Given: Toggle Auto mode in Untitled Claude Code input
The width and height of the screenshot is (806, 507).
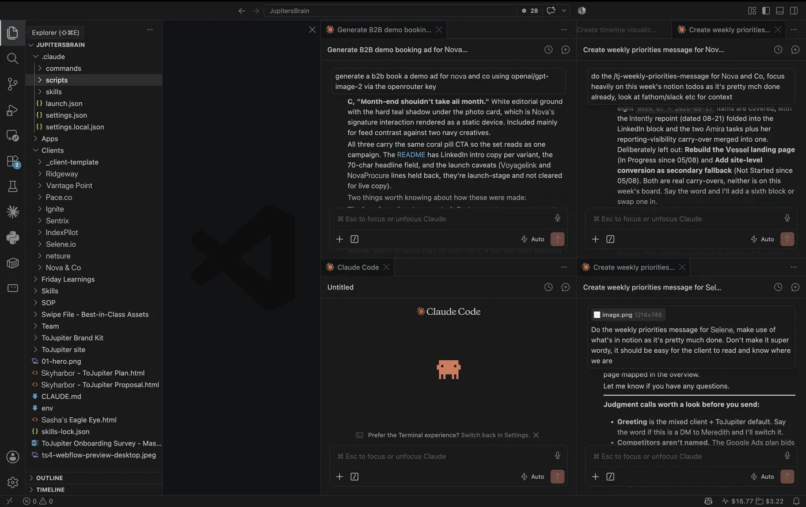Looking at the screenshot, I should (x=533, y=476).
